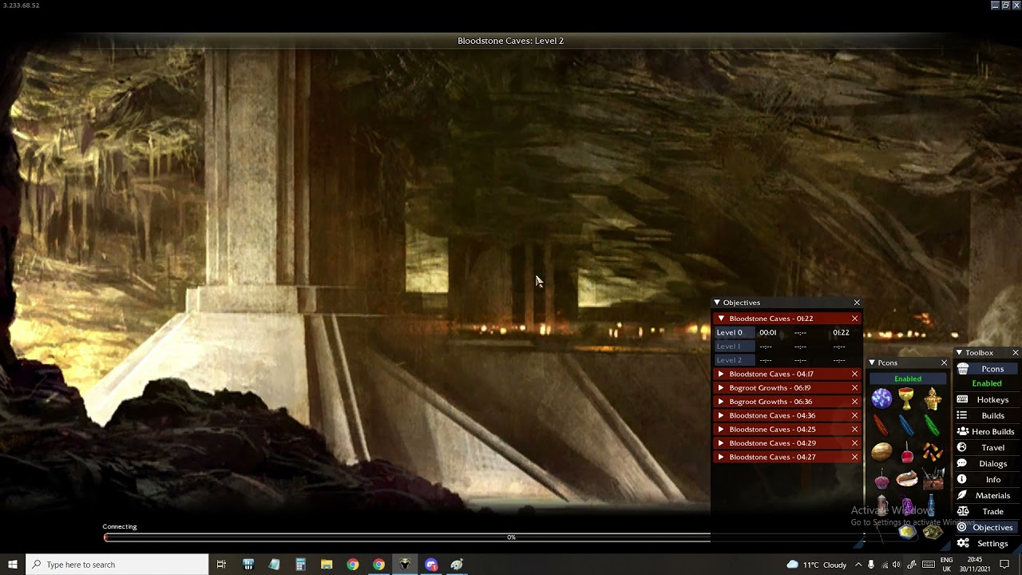Toggle the Slice of Pumpkin Pie pcon
The width and height of the screenshot is (1022, 575).
pos(906,479)
